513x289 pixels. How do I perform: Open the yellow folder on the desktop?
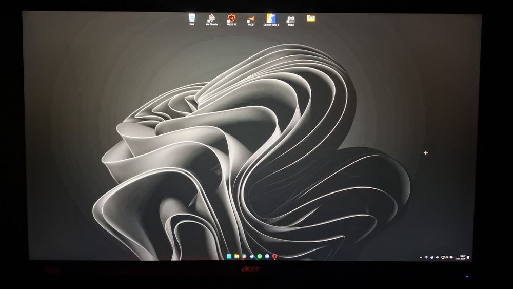[311, 18]
